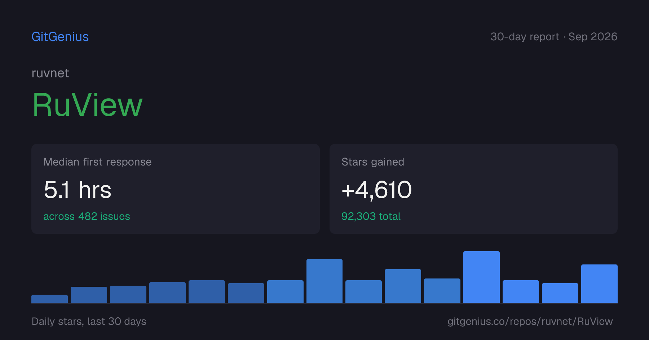Click the Stars gained heading
The image size is (649, 340).
point(373,162)
